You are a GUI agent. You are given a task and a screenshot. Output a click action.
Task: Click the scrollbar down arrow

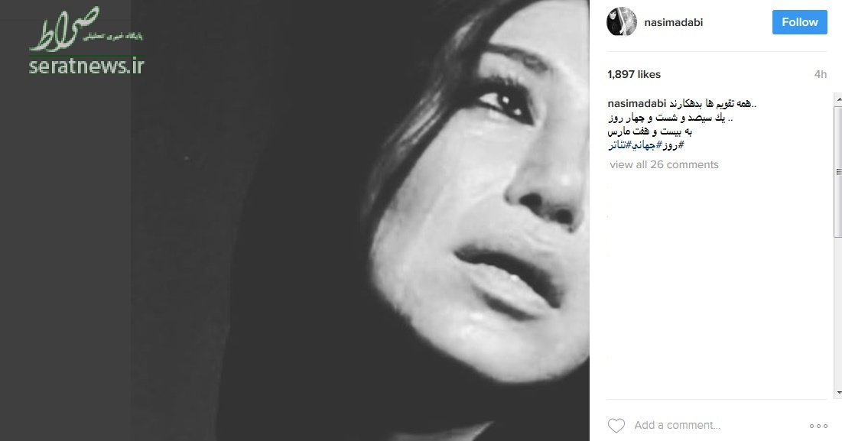tap(838, 393)
